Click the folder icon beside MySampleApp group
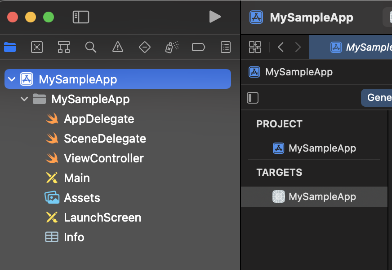 39,99
